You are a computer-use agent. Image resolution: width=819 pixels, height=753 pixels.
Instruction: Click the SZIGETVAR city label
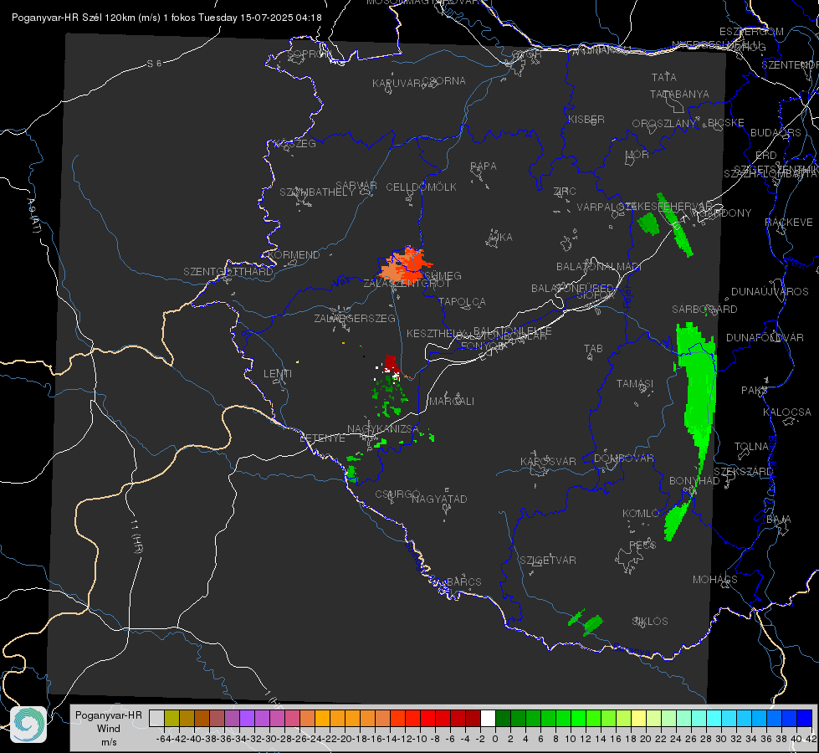pyautogui.click(x=547, y=561)
